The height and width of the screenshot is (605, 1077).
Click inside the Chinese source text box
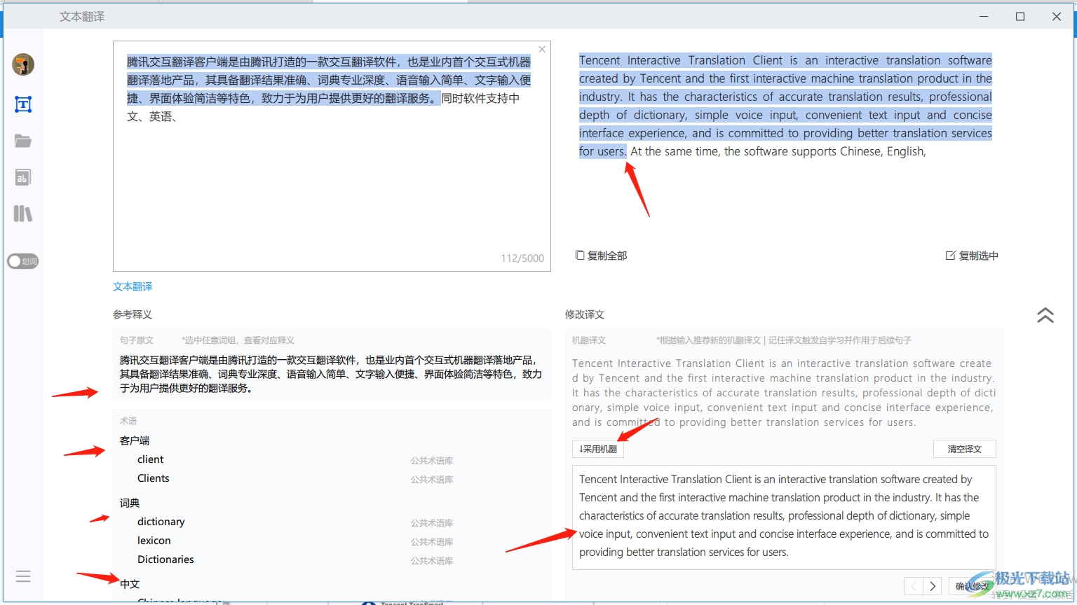point(332,156)
